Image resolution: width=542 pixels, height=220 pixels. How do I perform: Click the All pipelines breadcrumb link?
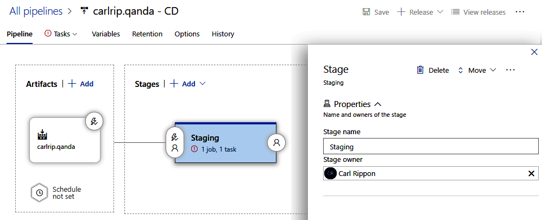click(x=34, y=11)
